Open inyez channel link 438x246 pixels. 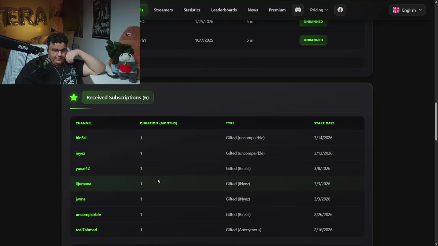tap(80, 153)
